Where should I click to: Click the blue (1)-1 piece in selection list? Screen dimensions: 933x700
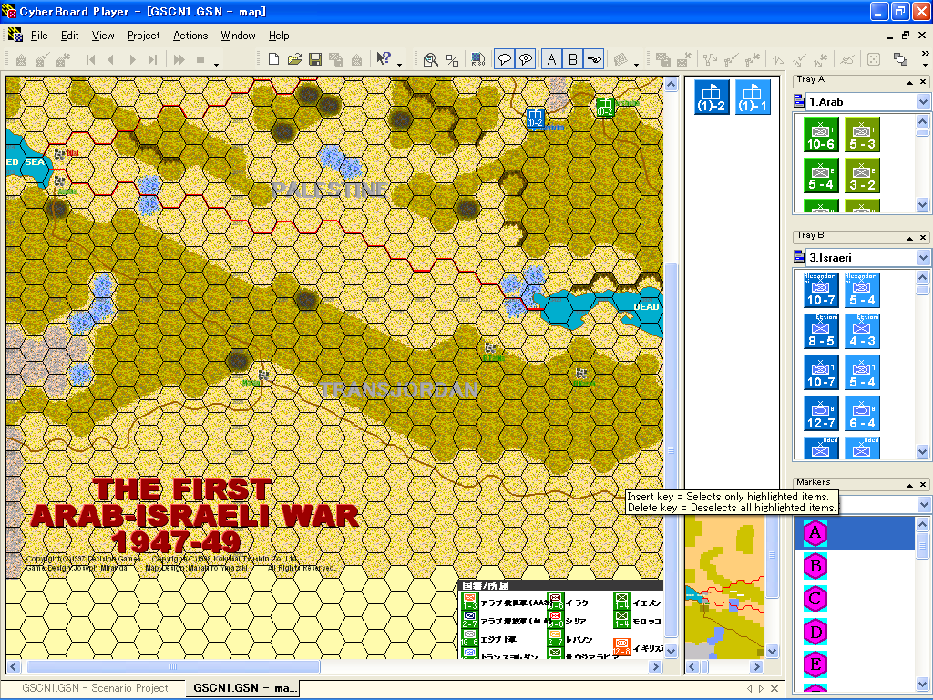click(753, 97)
